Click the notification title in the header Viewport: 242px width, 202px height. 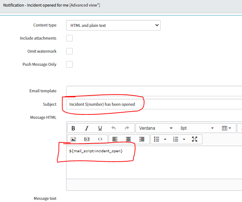tap(52, 5)
